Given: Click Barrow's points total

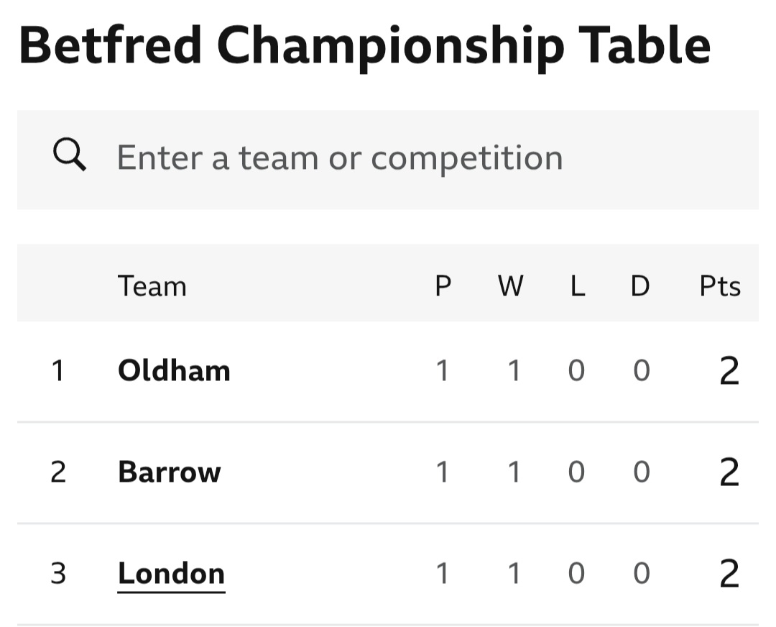Looking at the screenshot, I should [729, 472].
